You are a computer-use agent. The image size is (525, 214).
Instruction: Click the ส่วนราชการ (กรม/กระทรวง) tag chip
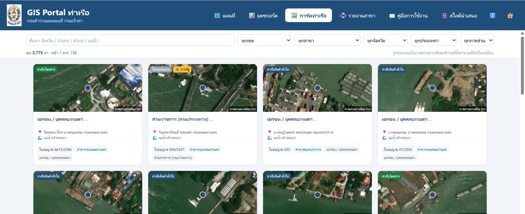click(173, 158)
